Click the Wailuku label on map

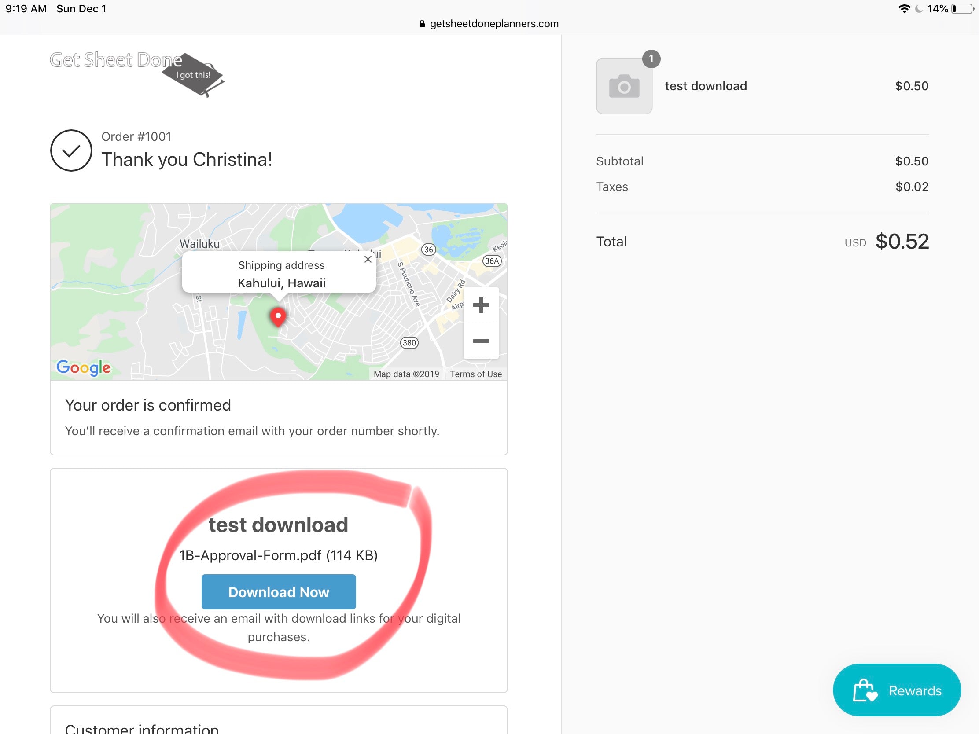(199, 244)
